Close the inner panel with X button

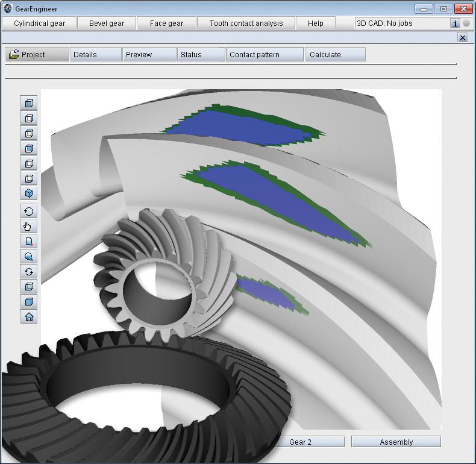(463, 37)
